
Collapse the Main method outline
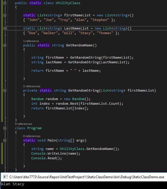(x=5, y=140)
